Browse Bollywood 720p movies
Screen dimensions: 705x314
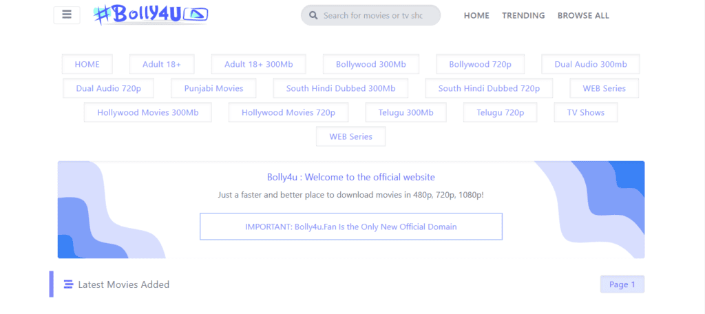point(480,64)
